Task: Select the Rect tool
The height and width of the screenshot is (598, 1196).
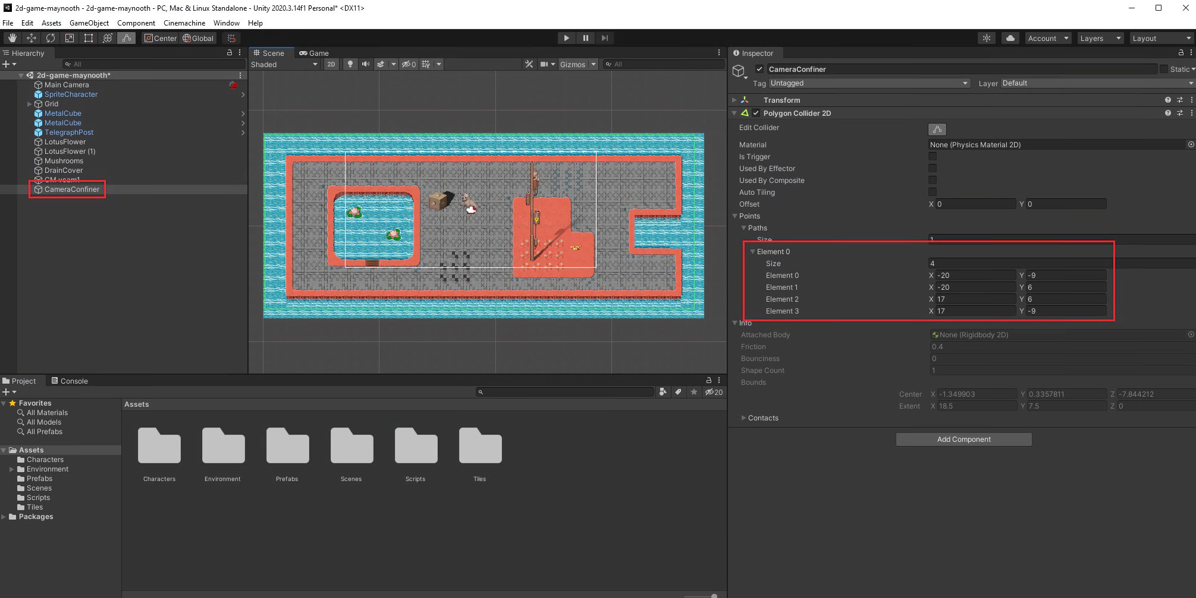Action: [x=89, y=38]
